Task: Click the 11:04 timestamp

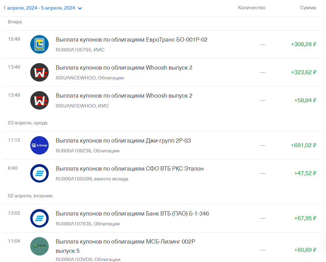Action: tap(14, 241)
